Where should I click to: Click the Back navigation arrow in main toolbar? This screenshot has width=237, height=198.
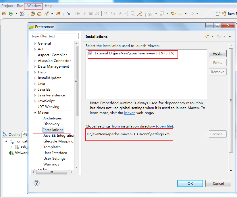pos(180,14)
